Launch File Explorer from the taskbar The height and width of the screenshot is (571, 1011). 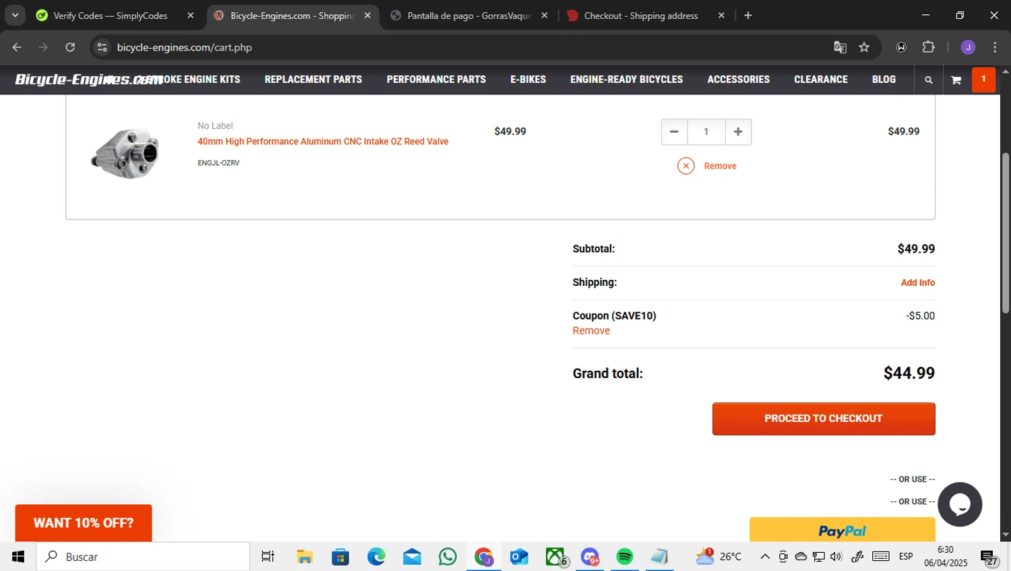tap(305, 557)
